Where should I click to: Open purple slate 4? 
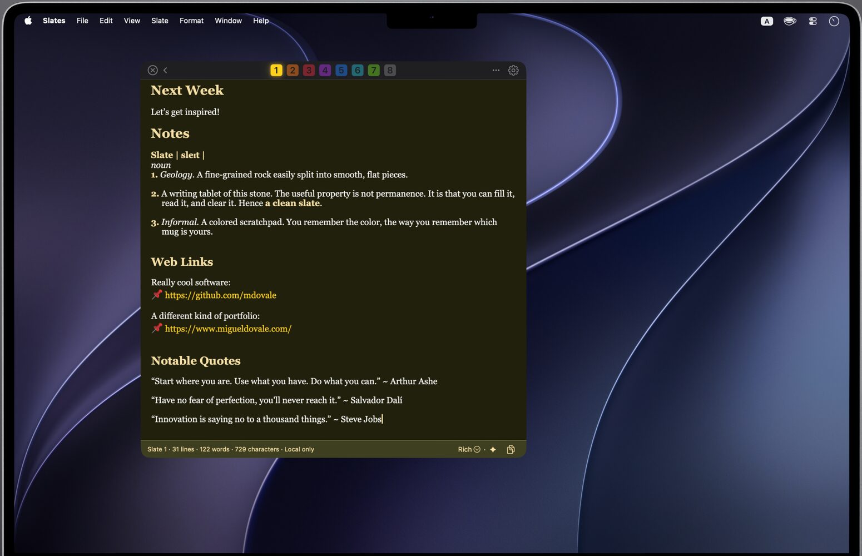click(325, 70)
